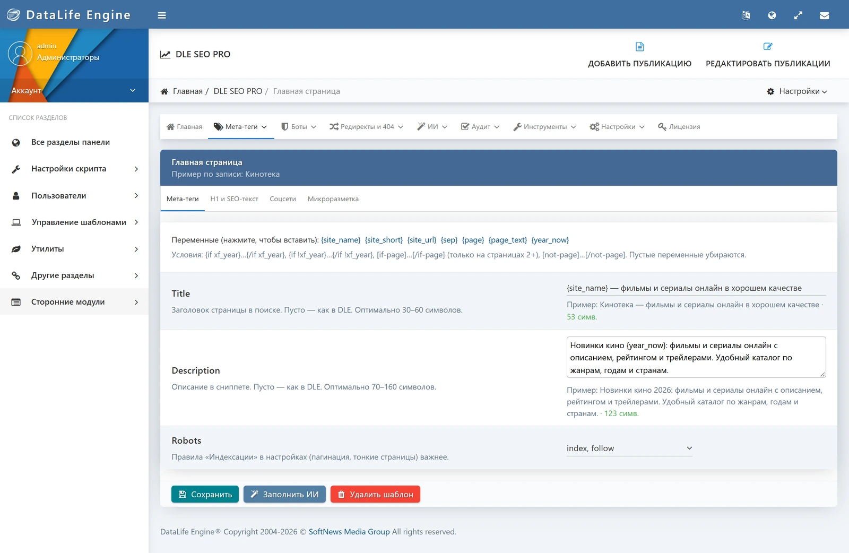Screen dimensions: 849x553
Task: Click into the Description textarea
Action: point(696,357)
